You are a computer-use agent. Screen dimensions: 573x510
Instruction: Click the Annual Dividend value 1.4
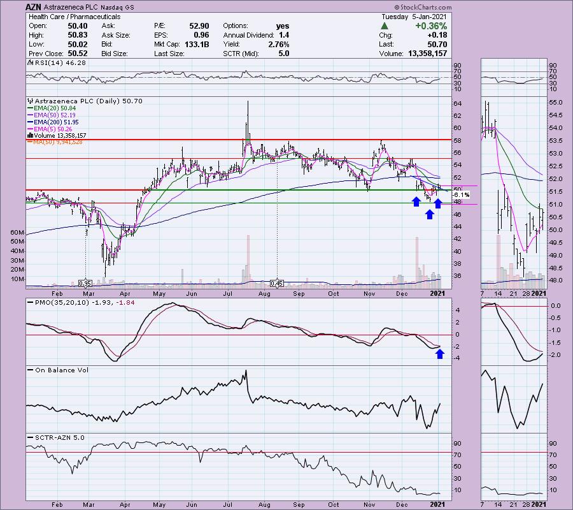(284, 35)
